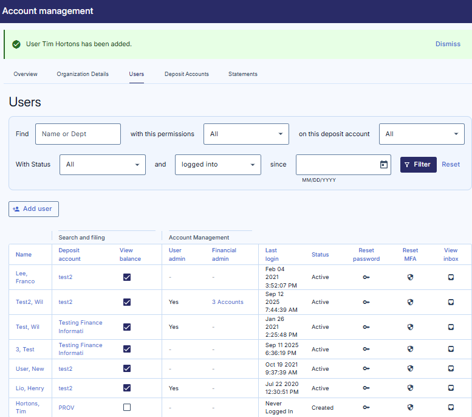Click reset password key icon for Lee, Franco
Screen dimensions: 472x417
pos(366,277)
